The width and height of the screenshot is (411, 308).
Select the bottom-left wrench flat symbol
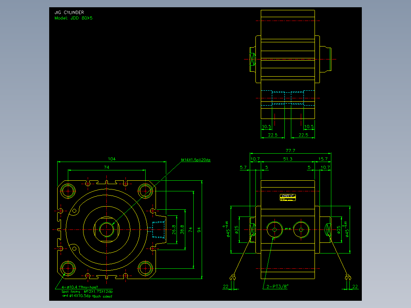tap(233, 278)
